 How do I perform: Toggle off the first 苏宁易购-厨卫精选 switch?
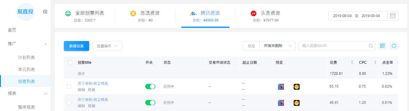coord(150,86)
